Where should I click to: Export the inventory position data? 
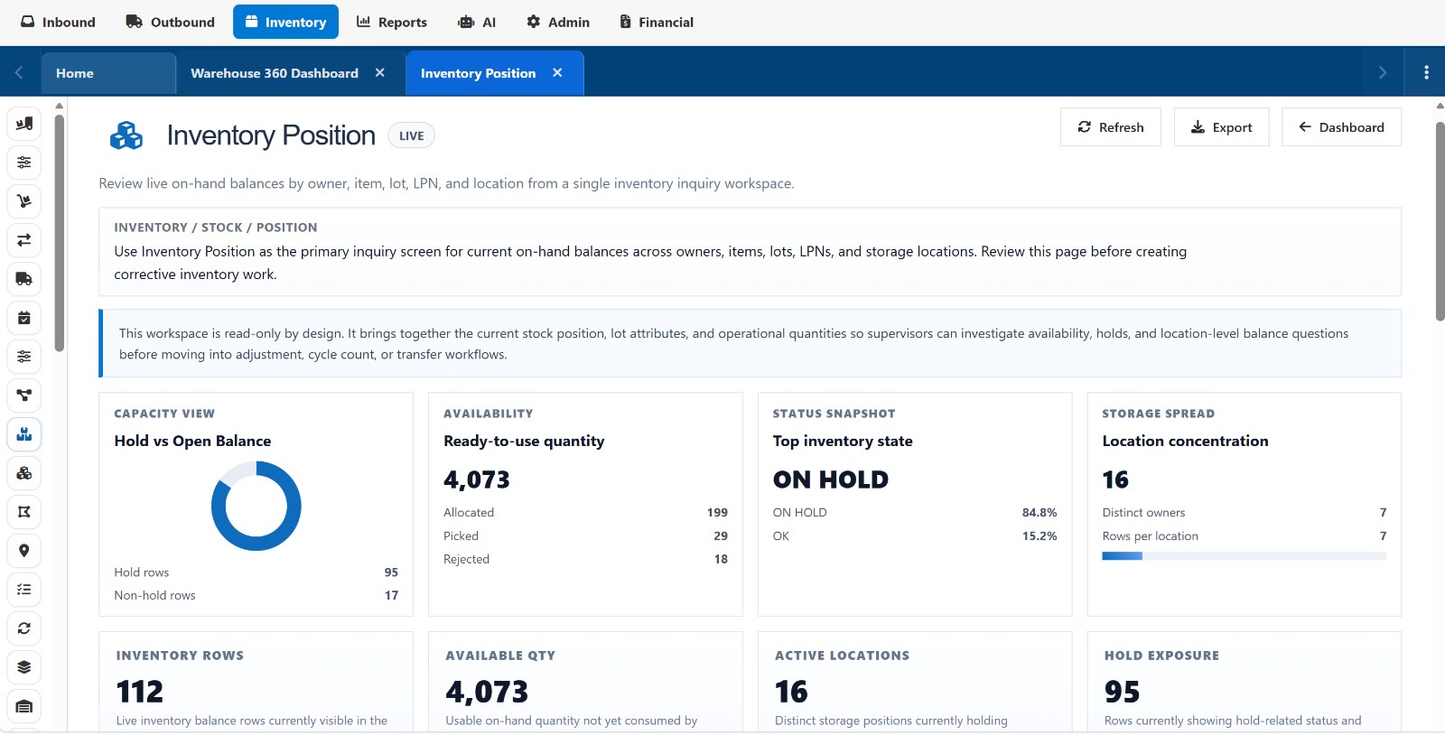pyautogui.click(x=1222, y=127)
